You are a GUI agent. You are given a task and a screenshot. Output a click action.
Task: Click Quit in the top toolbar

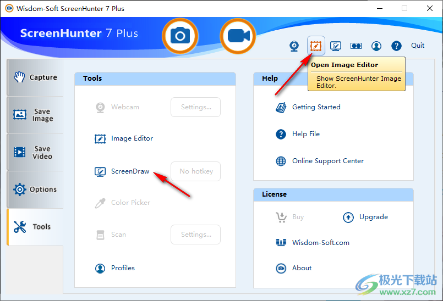(418, 46)
